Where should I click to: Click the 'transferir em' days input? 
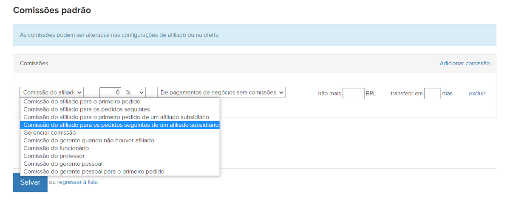point(432,94)
